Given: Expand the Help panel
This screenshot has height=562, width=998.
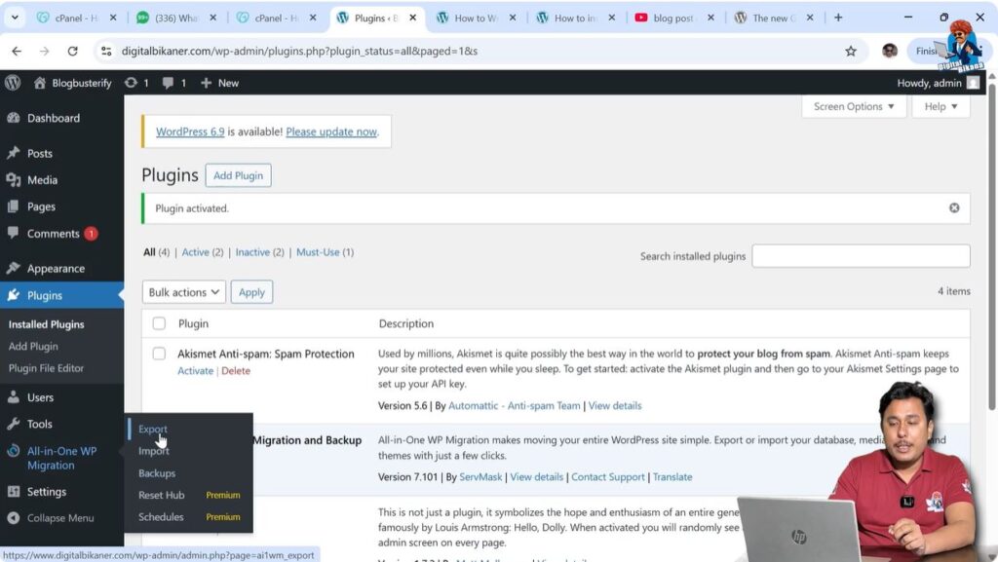Looking at the screenshot, I should click(x=939, y=106).
